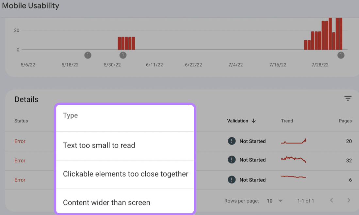359x215 pixels.
Task: Open the filter icon above the Details table
Action: click(348, 98)
